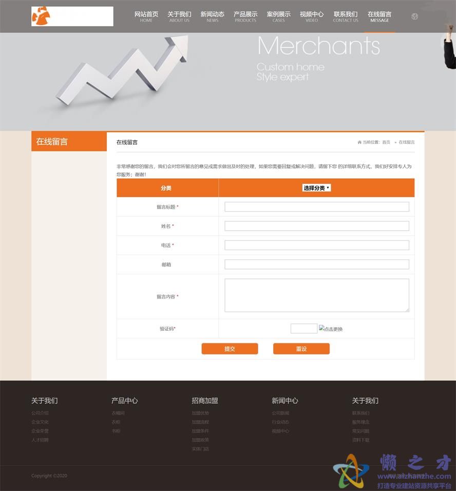This screenshot has height=491, width=456.
Task: Go to 关于我们 ABOUT US menu
Action: [179, 16]
